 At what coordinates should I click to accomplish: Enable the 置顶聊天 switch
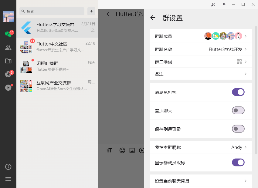[x=238, y=110]
